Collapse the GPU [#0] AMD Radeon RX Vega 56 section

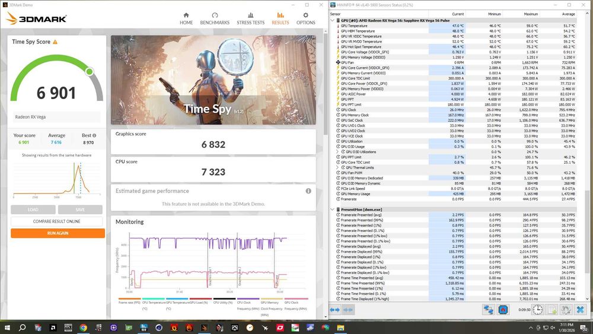coord(333,20)
